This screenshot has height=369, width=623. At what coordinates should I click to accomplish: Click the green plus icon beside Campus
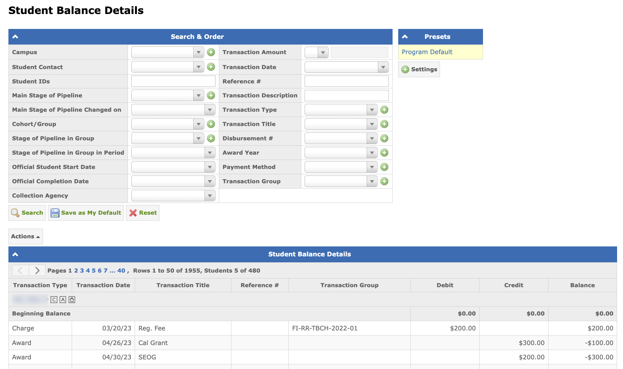point(211,52)
